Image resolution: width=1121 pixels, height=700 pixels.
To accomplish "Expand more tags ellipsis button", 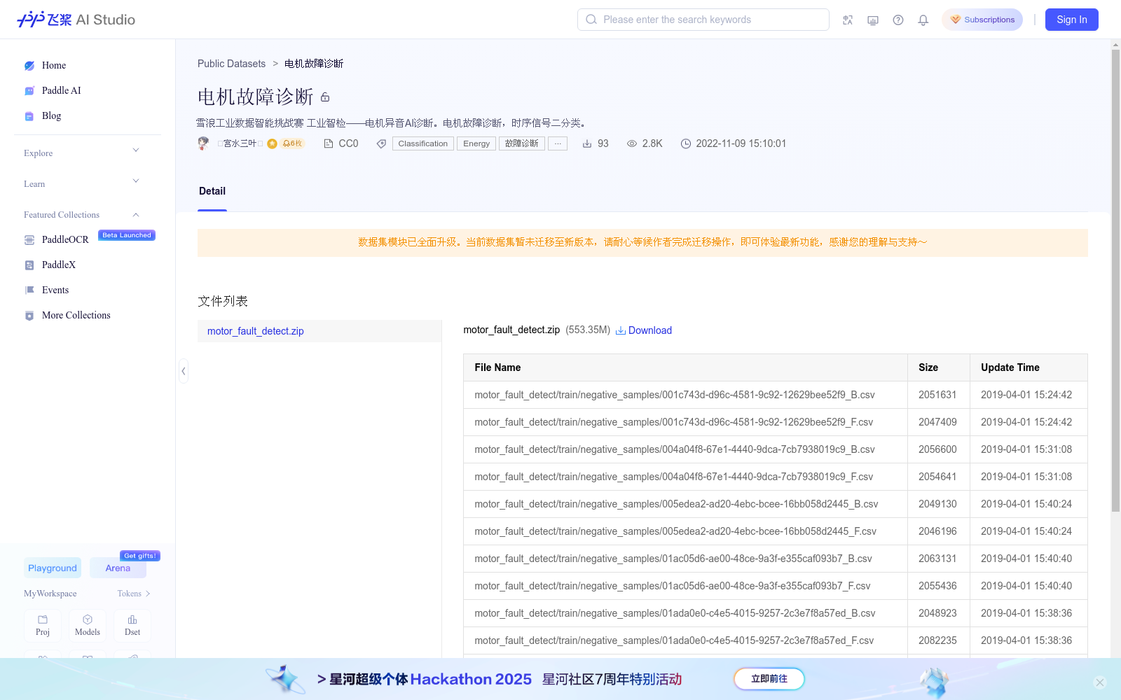I will (x=558, y=143).
